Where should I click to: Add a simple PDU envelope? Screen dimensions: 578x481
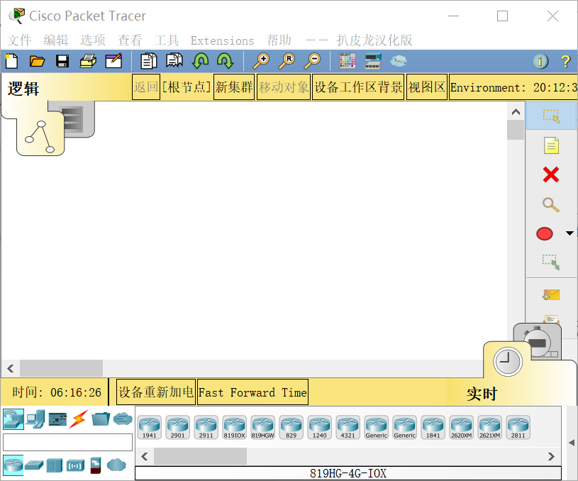pos(551,294)
